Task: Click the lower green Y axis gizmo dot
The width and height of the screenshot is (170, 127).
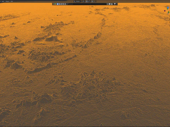Action: pos(169,12)
